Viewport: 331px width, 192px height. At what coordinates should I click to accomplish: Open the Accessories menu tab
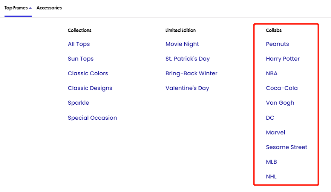[x=49, y=8]
